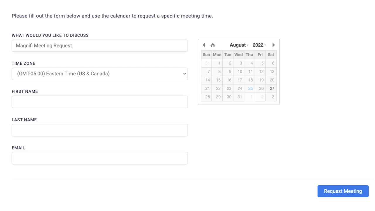Click the Request Meeting button
The height and width of the screenshot is (211, 375).
pos(343,191)
